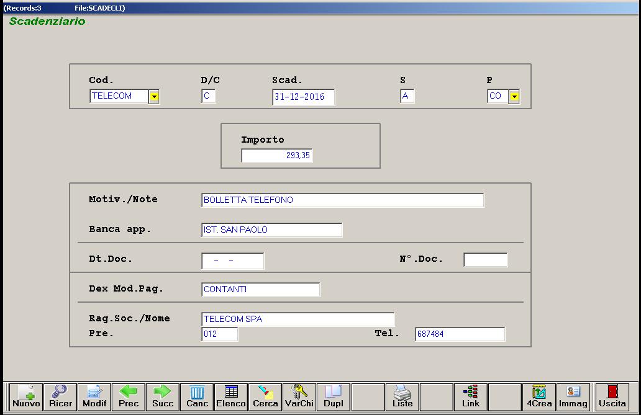Screen dimensions: 641x415
Task: Click the Tel. field 687484
Action: 460,334
